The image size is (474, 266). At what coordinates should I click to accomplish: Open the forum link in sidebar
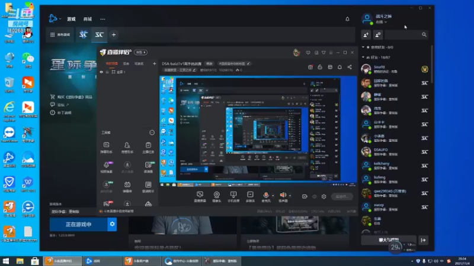tap(60, 105)
